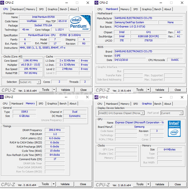Click the Level 2 cache 2 MBytes value
The height and width of the screenshot is (189, 188).
coord(67,69)
